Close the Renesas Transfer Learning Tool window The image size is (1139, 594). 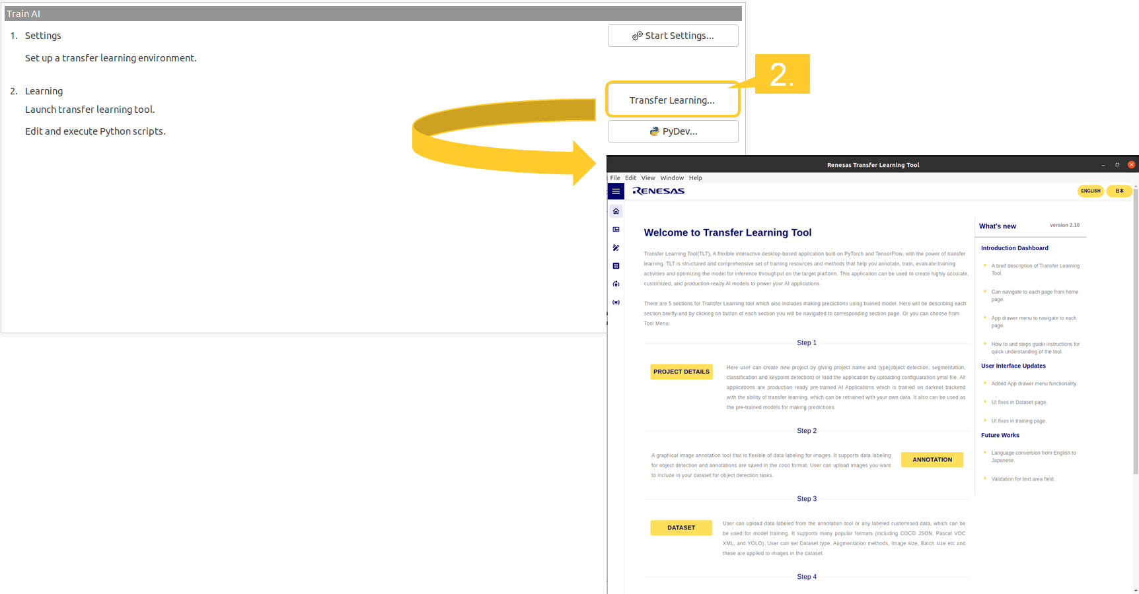pos(1131,165)
